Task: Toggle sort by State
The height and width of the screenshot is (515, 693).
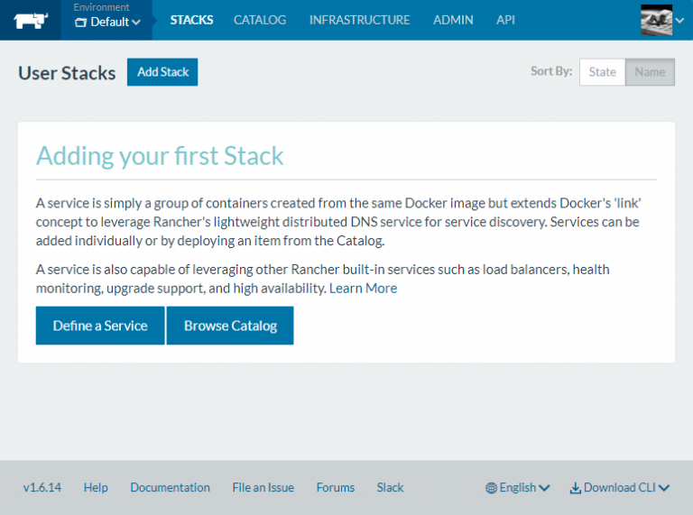Action: pyautogui.click(x=602, y=72)
